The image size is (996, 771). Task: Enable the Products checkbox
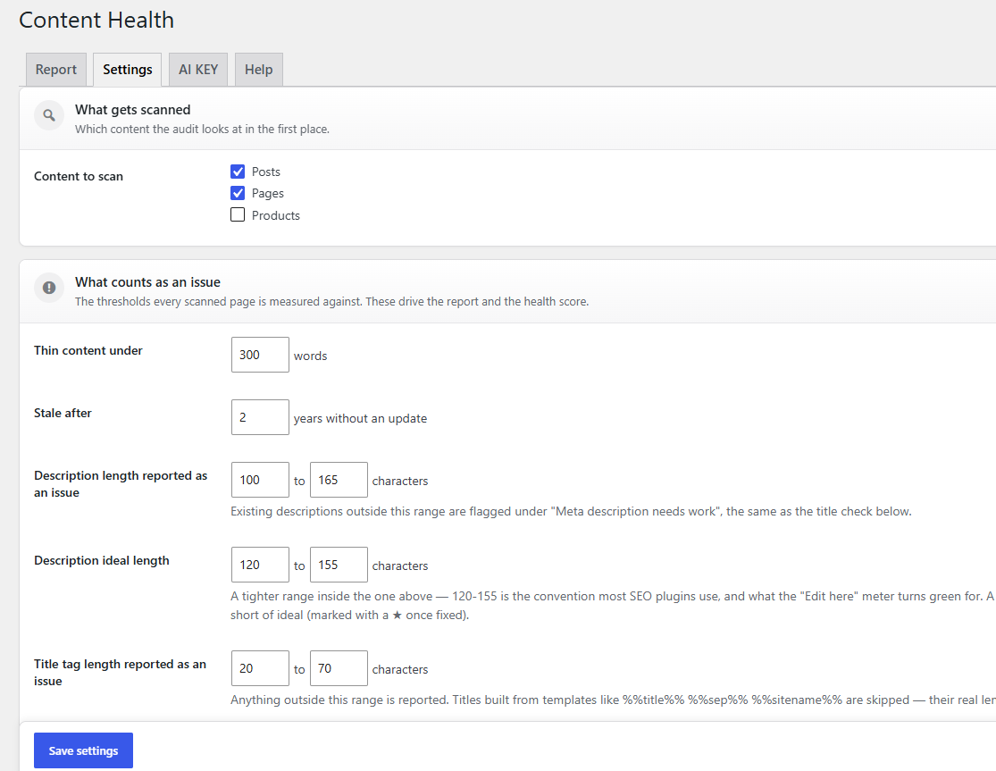238,214
